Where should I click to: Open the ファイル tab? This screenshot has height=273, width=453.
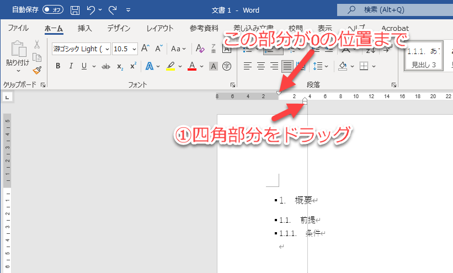18,28
